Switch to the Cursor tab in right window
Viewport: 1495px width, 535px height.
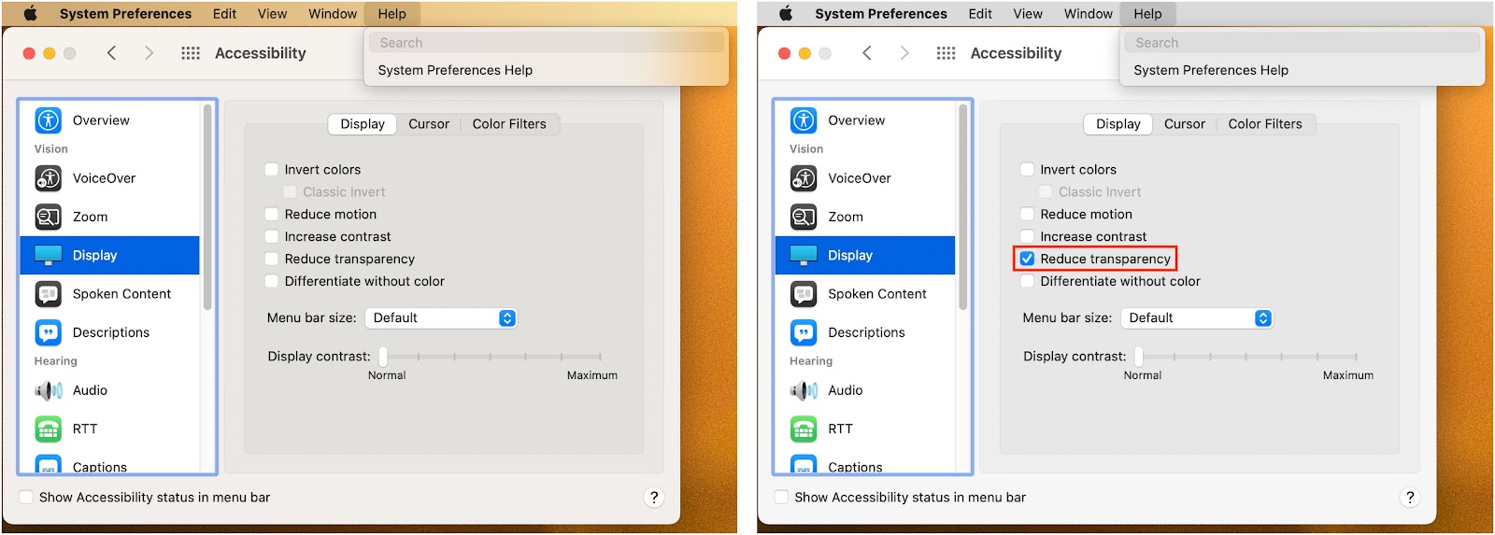[x=1185, y=124]
